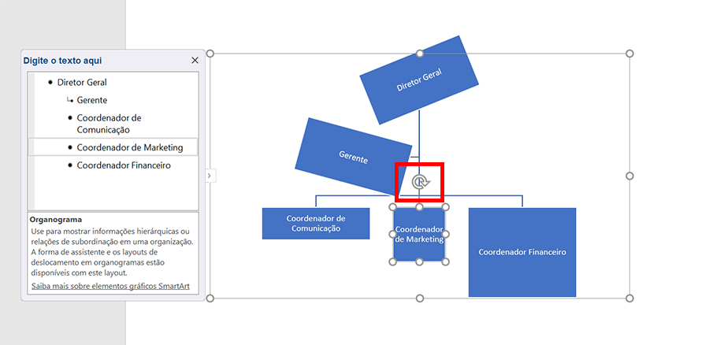Viewport: 709px width, 345px height.
Task: Click the bottom-right corner handle of the SmartArt frame
Action: tap(629, 298)
